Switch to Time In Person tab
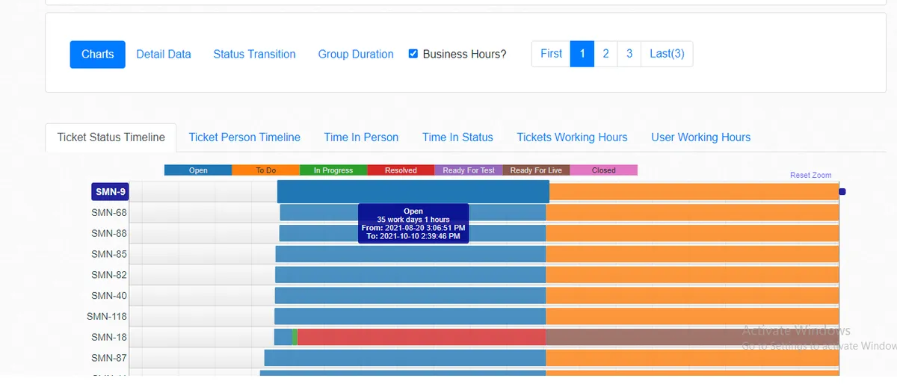 [361, 137]
